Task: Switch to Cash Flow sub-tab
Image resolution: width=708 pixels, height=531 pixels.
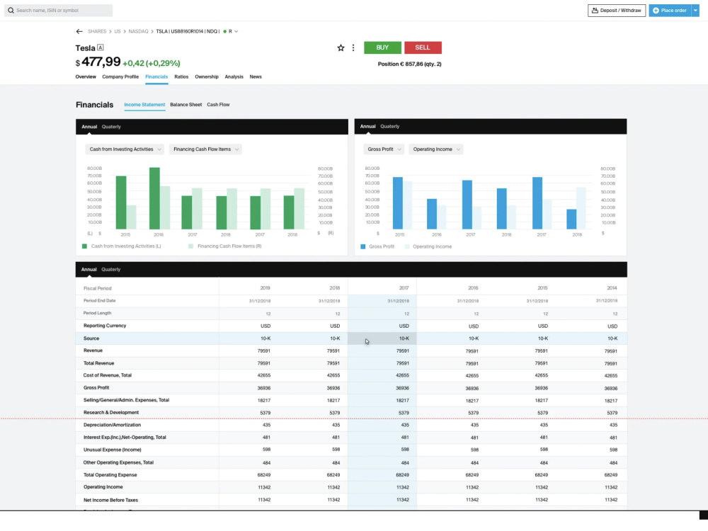Action: coord(218,105)
